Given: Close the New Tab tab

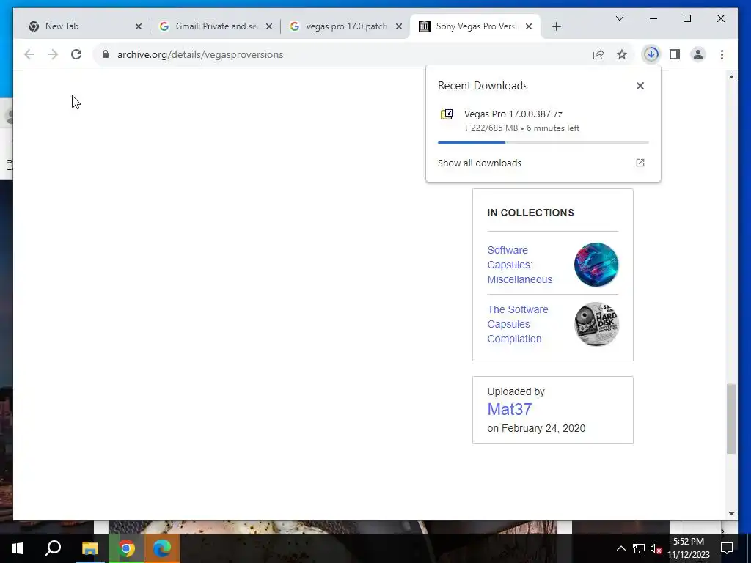Looking at the screenshot, I should click(x=139, y=26).
